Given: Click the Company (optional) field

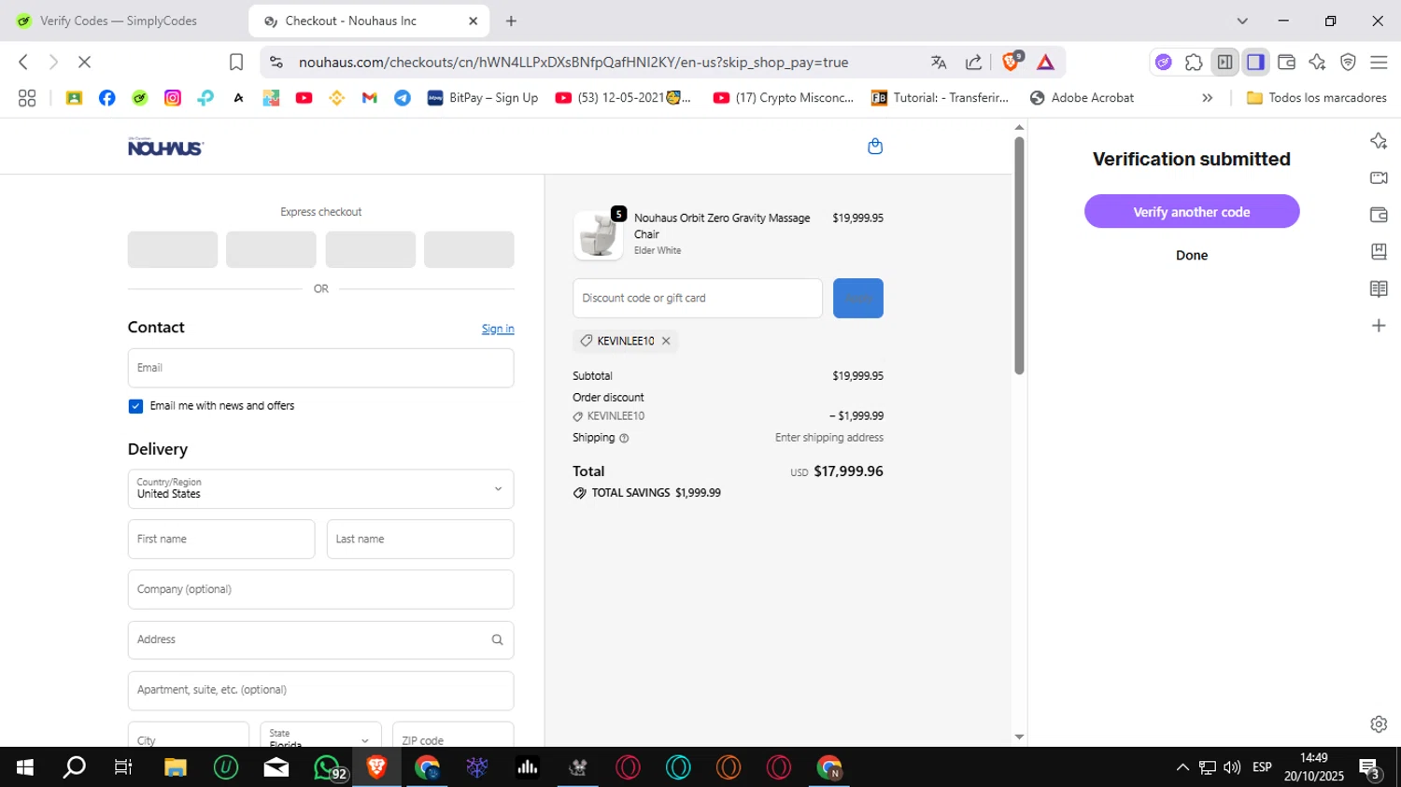Looking at the screenshot, I should pyautogui.click(x=320, y=590).
